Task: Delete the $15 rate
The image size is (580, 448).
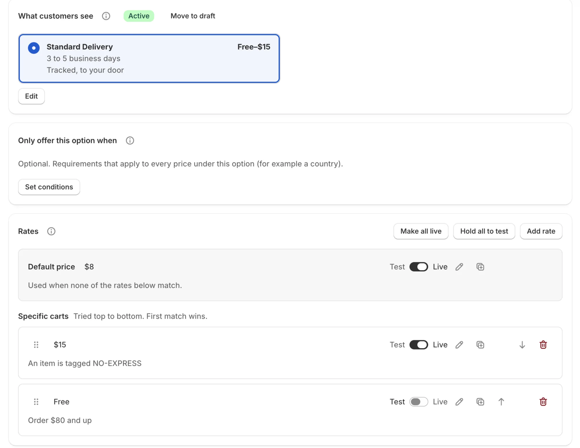Action: (x=543, y=345)
